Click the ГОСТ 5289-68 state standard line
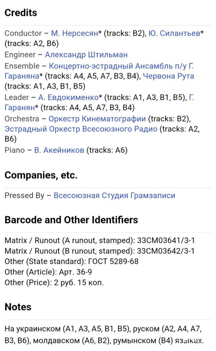The height and width of the screenshot is (351, 216). pos(71,262)
